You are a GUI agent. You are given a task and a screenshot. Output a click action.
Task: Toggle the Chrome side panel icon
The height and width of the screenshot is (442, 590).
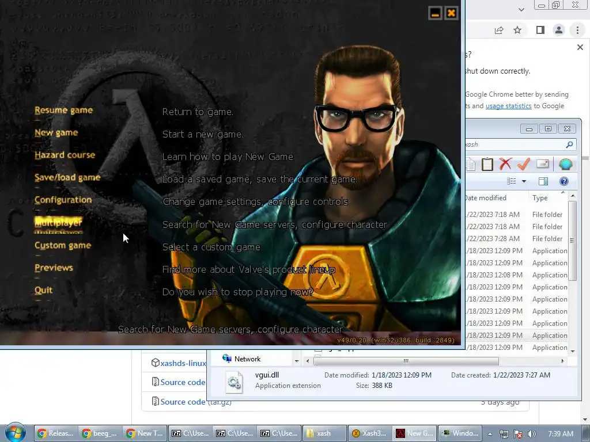(x=540, y=30)
